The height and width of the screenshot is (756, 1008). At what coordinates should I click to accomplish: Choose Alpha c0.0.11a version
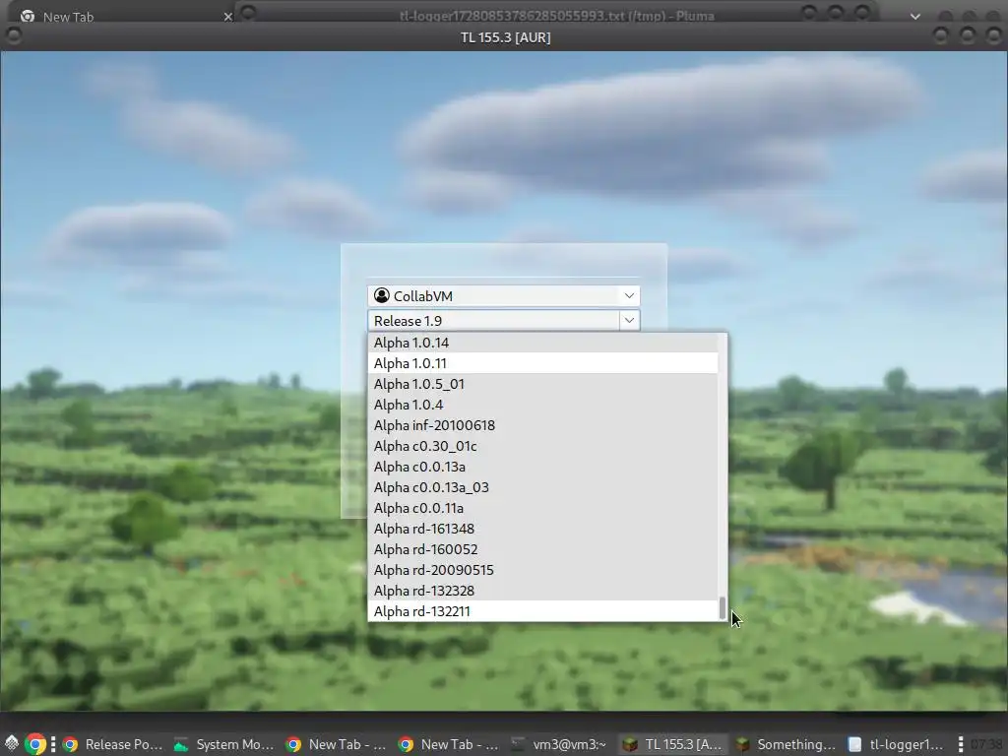(x=542, y=508)
